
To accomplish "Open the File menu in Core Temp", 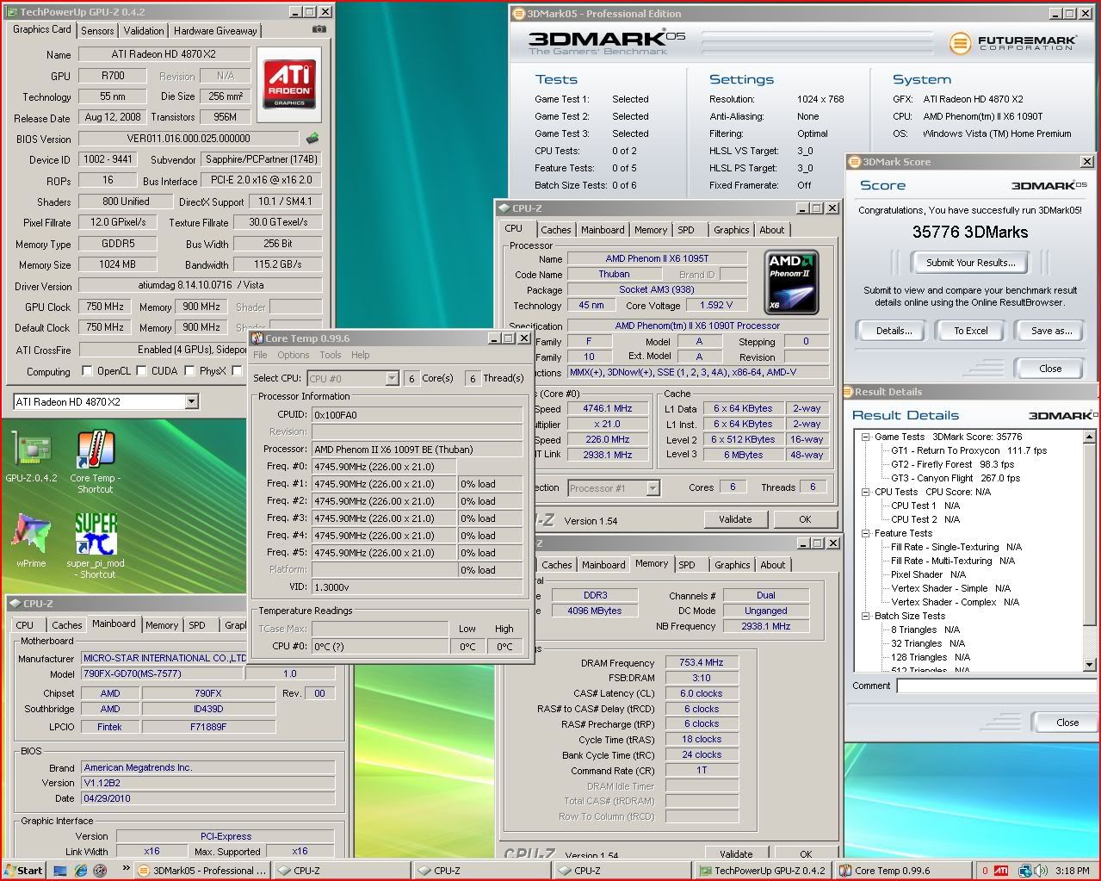I will pos(260,355).
